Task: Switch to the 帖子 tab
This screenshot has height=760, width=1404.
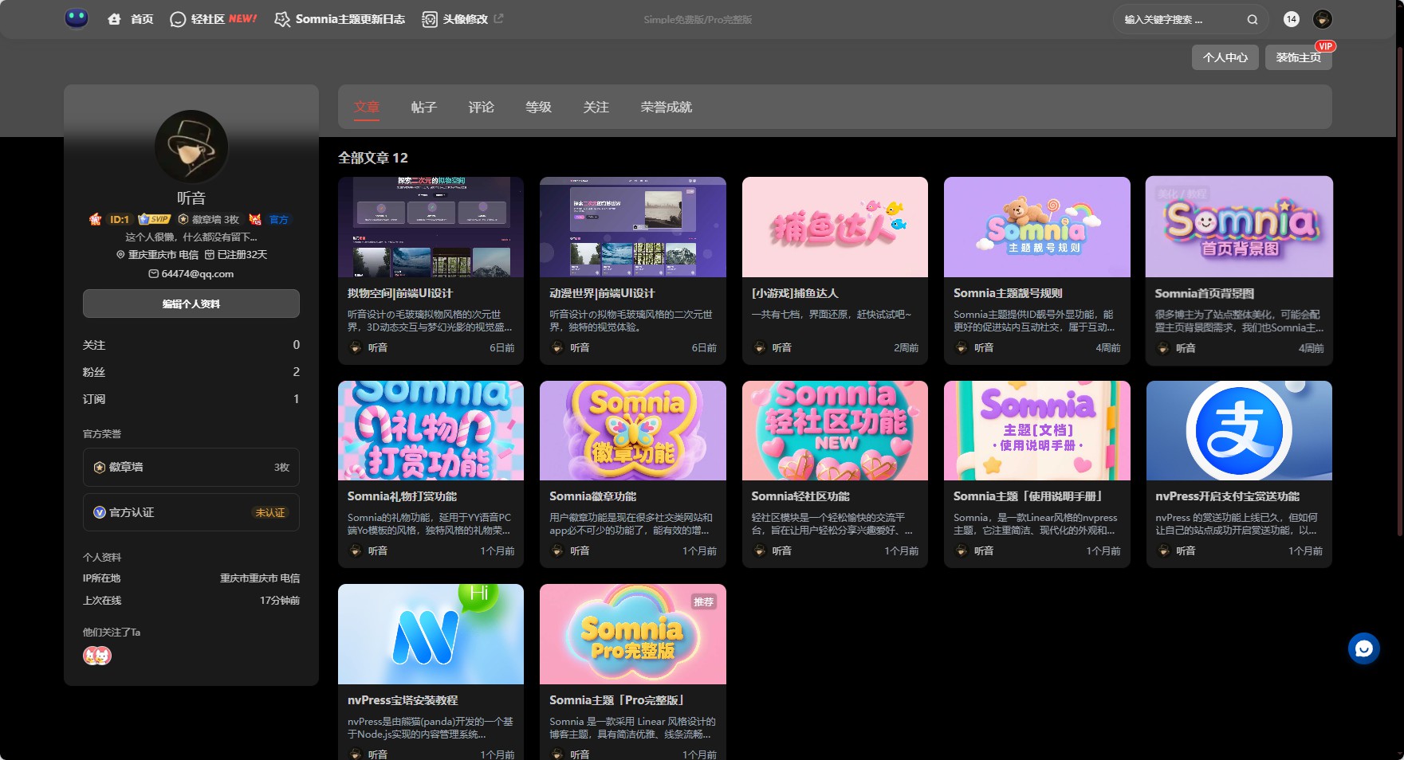Action: 424,107
